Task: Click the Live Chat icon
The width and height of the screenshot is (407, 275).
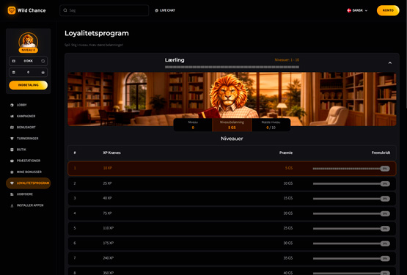Action: pos(156,10)
